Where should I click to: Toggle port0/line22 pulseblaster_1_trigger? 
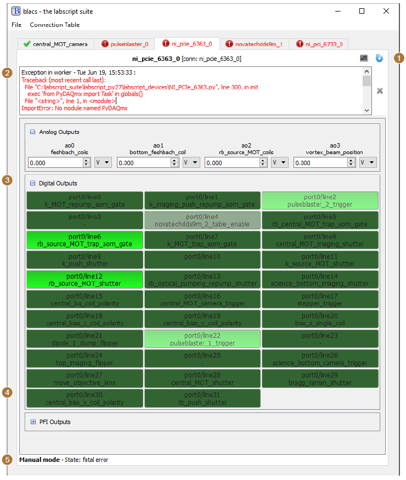(x=202, y=339)
